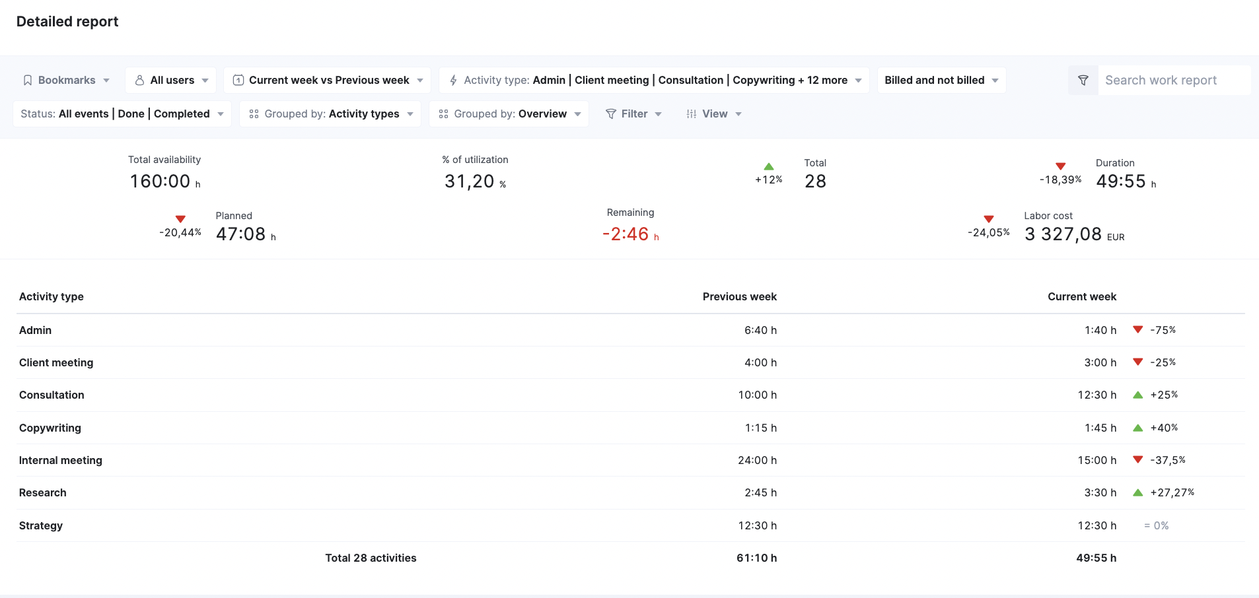Click the 61:10 h previous week total

(757, 558)
